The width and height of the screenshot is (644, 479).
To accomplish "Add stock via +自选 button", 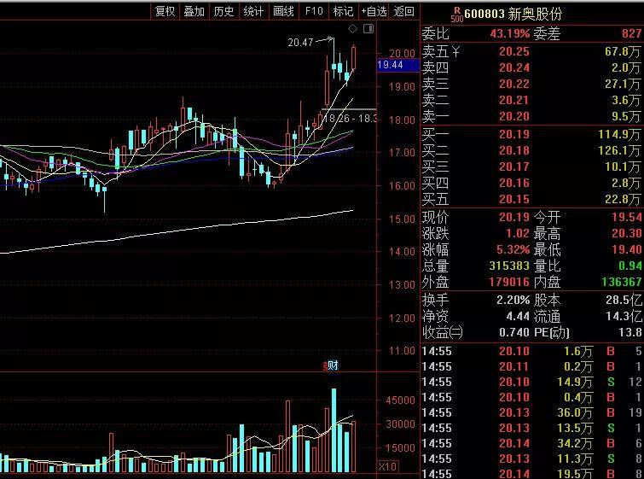I will (374, 11).
